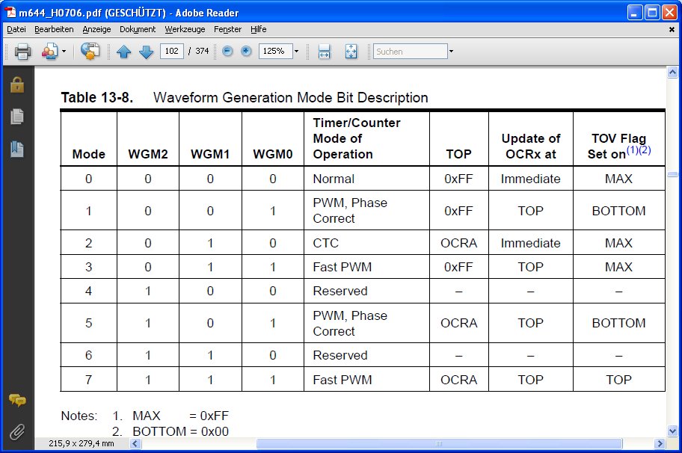
Task: Open the Anzeige menu
Action: (96, 29)
